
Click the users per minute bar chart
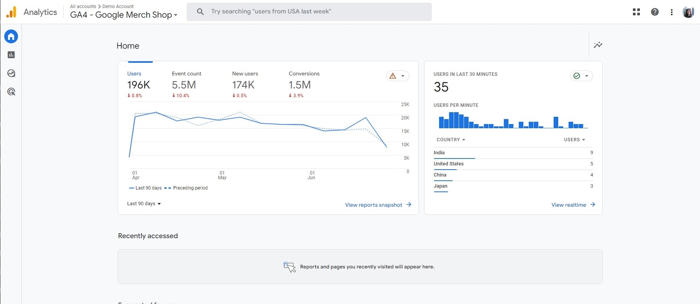[x=513, y=120]
